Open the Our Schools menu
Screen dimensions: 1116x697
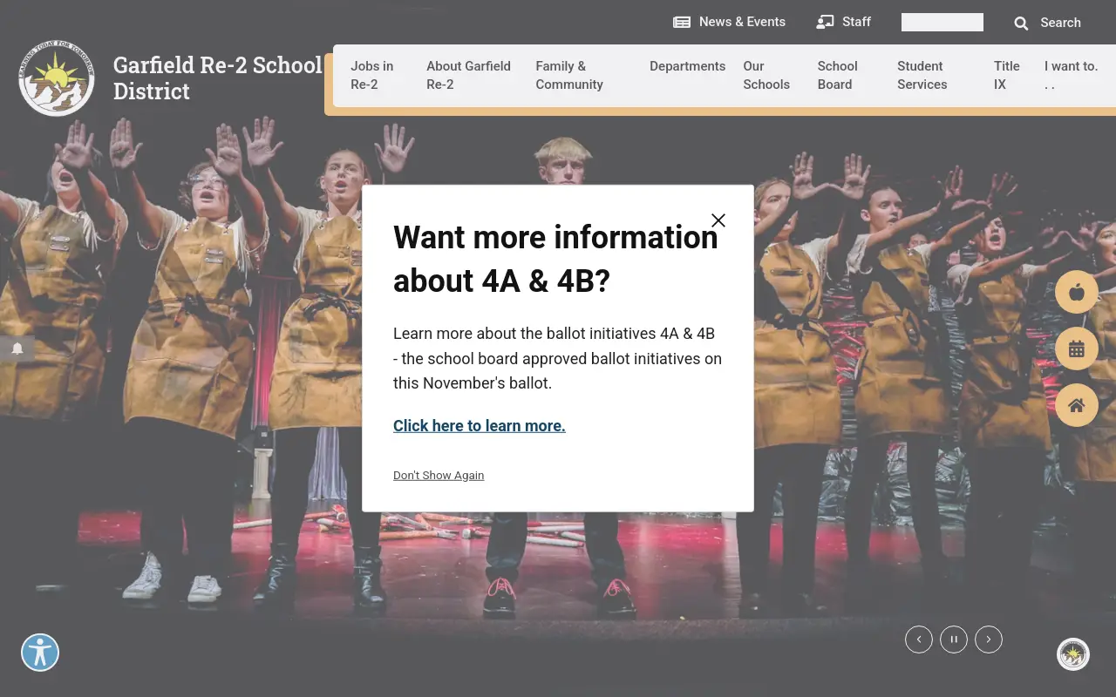pyautogui.click(x=766, y=75)
